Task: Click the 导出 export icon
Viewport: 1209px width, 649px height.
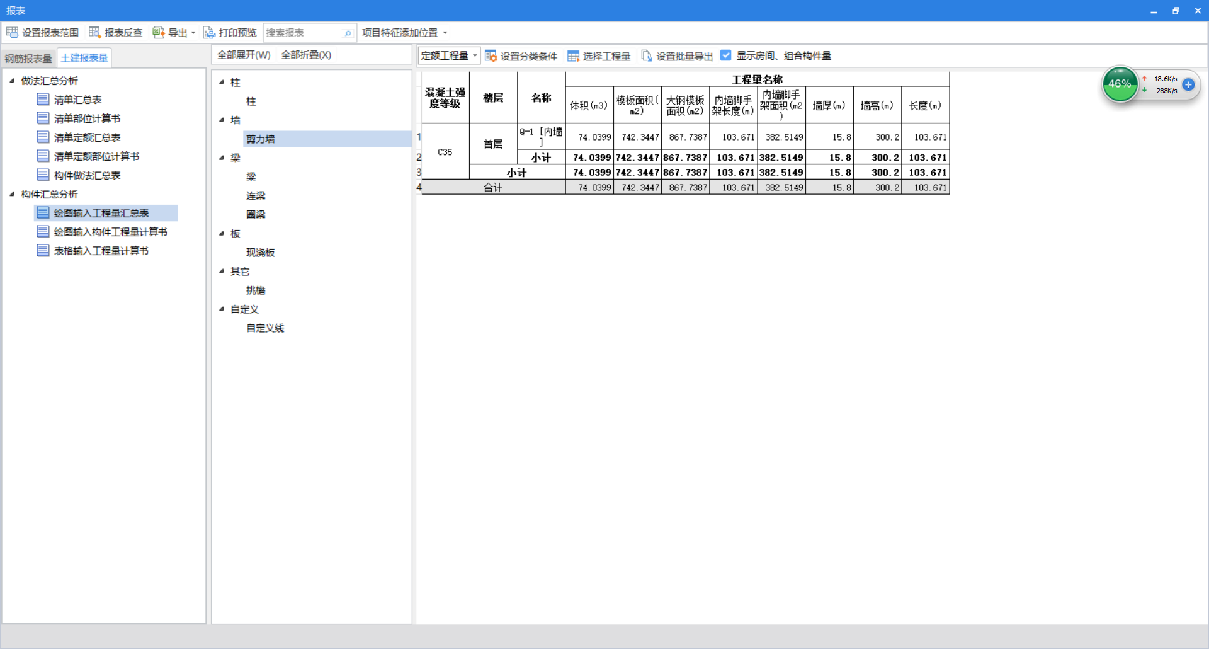Action: tap(159, 32)
